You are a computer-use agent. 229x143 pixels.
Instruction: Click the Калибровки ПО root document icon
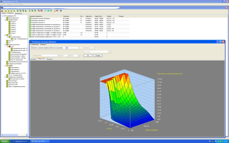tap(5, 16)
